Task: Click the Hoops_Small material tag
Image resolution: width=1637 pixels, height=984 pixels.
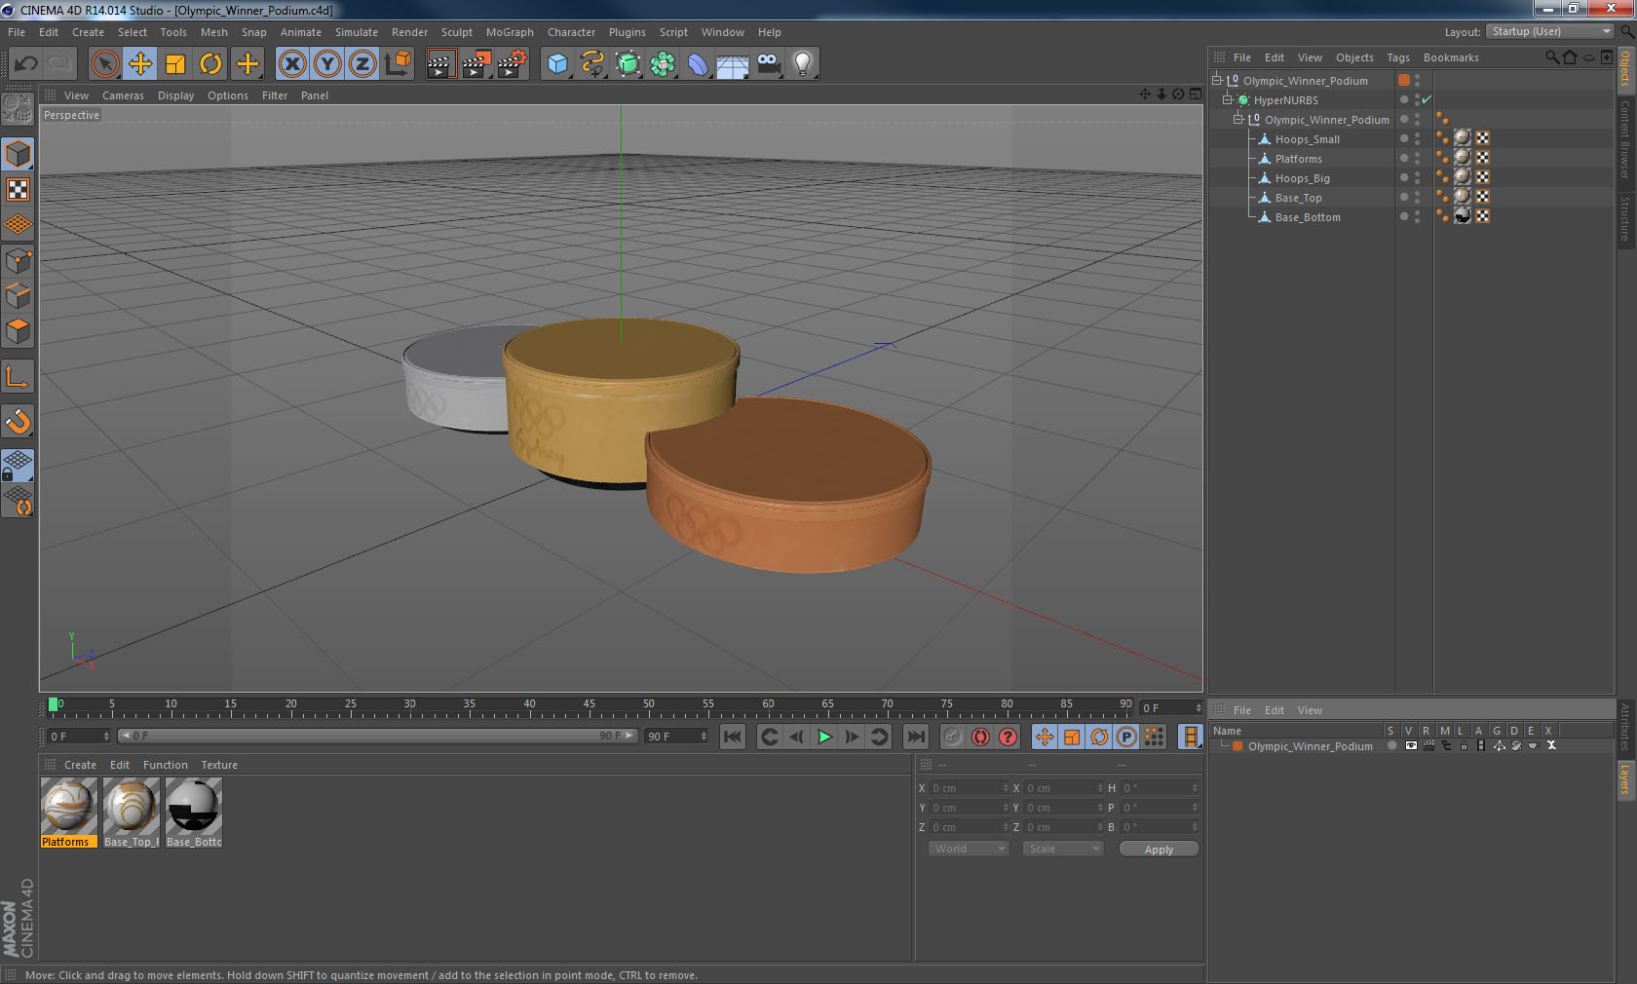Action: point(1463,138)
